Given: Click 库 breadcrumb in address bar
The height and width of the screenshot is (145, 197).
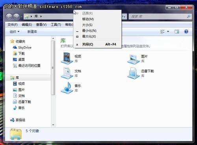Looking at the screenshot, I should [36, 16].
